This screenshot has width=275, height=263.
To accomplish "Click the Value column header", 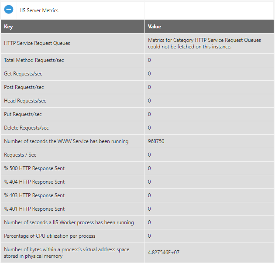I will click(x=155, y=27).
